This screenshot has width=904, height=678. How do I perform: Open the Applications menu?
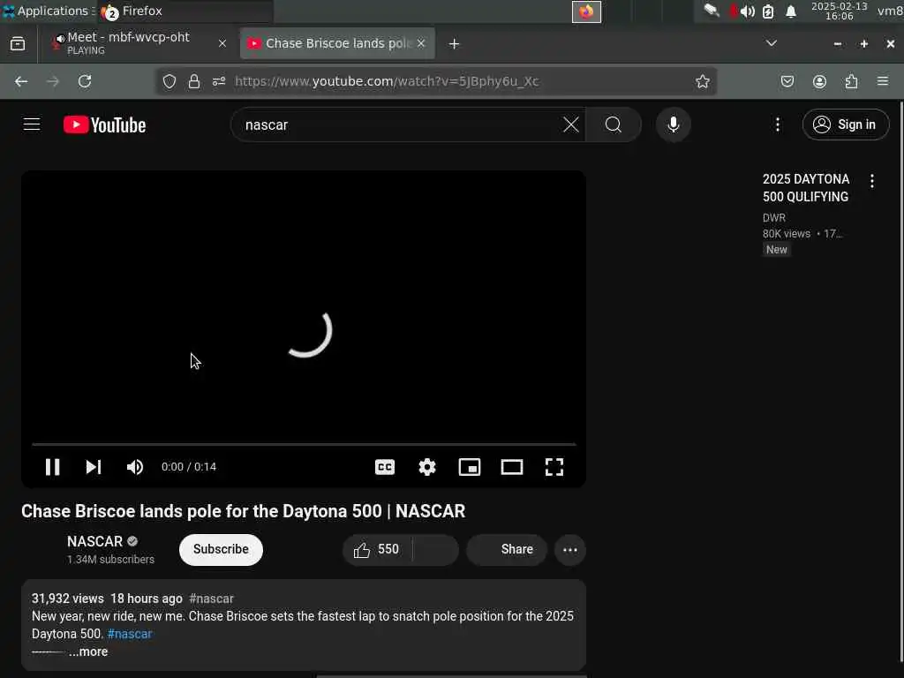pos(48,11)
